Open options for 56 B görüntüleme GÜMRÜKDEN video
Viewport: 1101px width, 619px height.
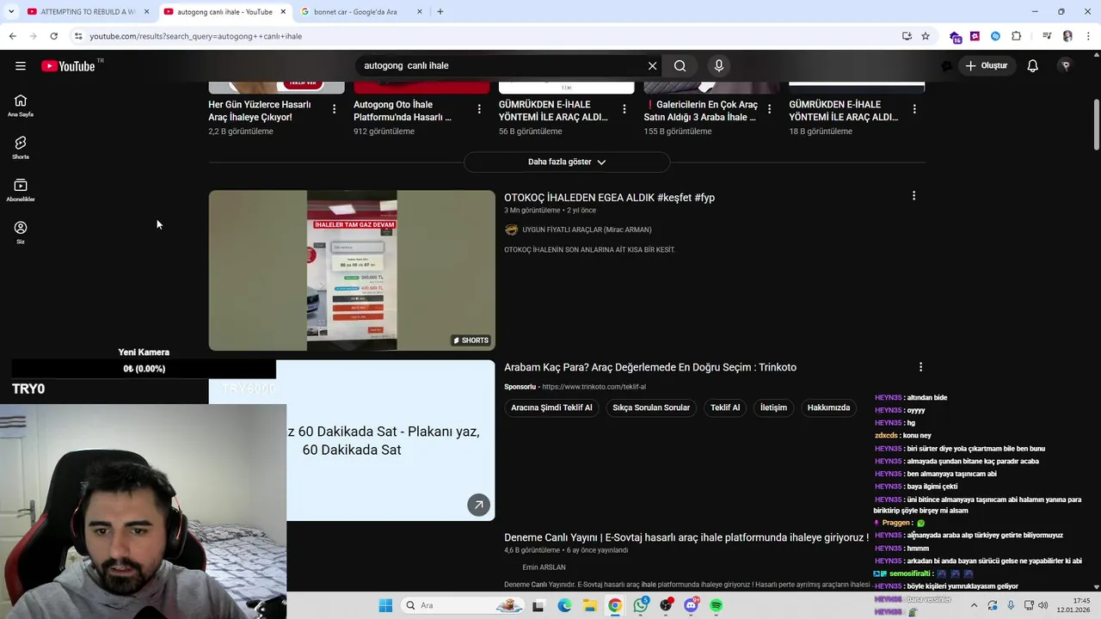(x=624, y=109)
